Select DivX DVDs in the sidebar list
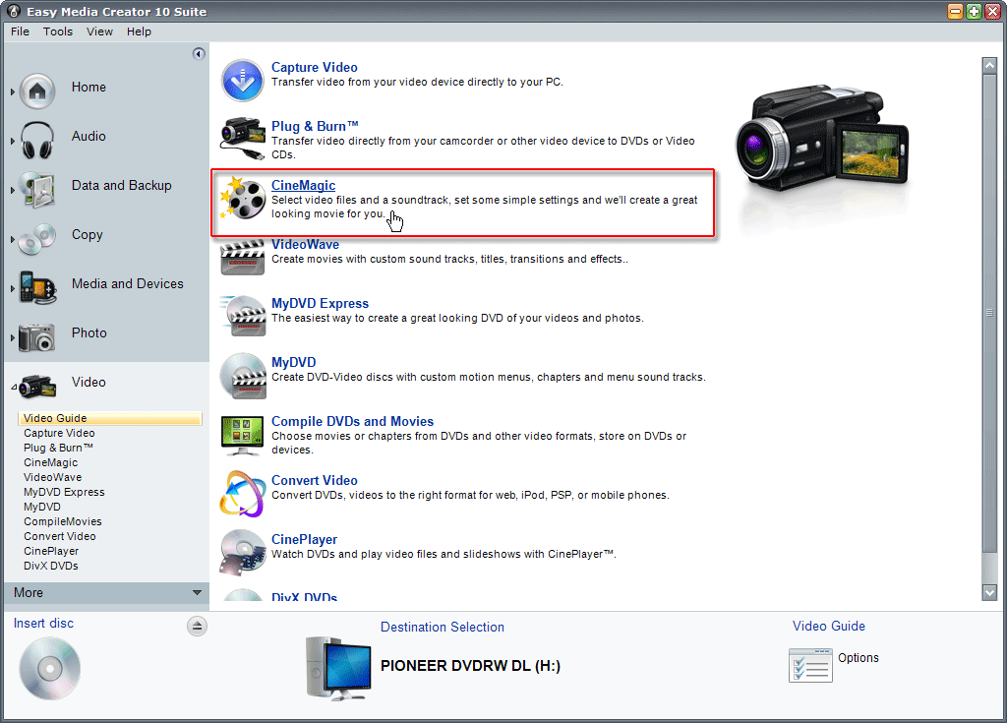Viewport: 1007px width, 723px height. (x=51, y=567)
